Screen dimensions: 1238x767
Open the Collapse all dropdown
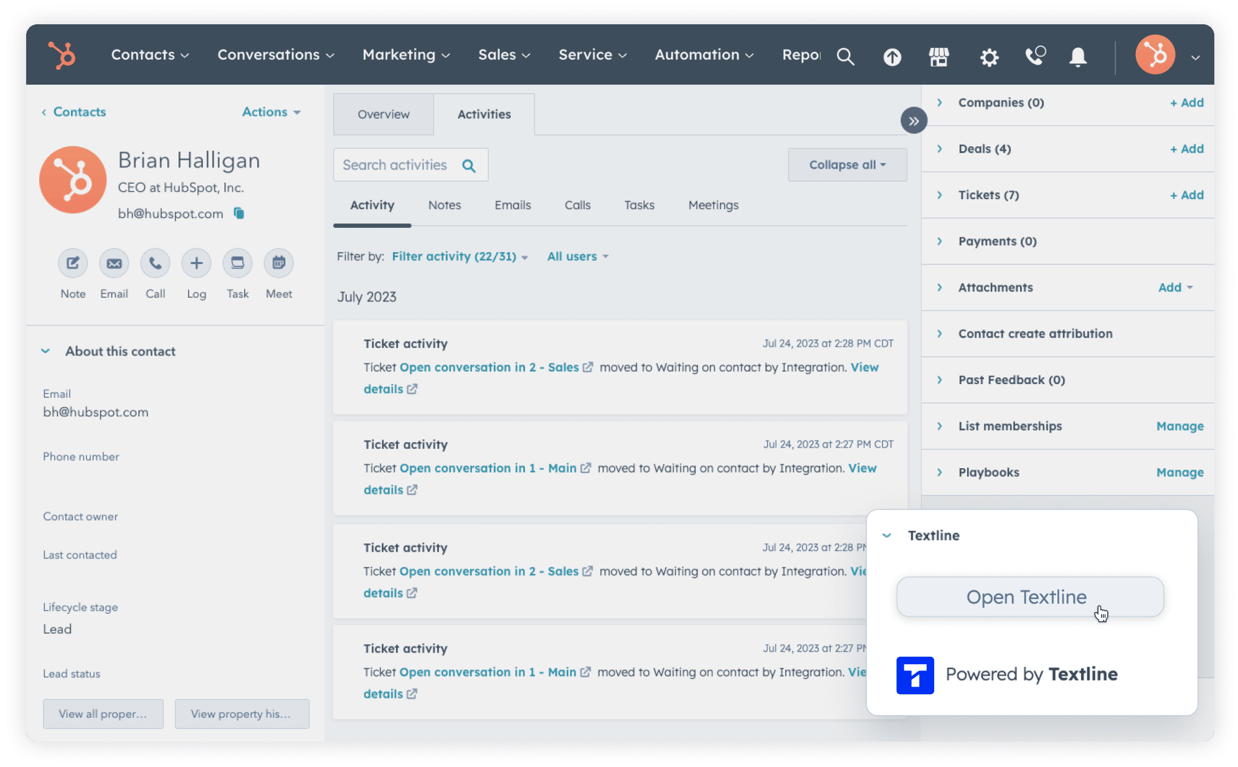(x=847, y=164)
